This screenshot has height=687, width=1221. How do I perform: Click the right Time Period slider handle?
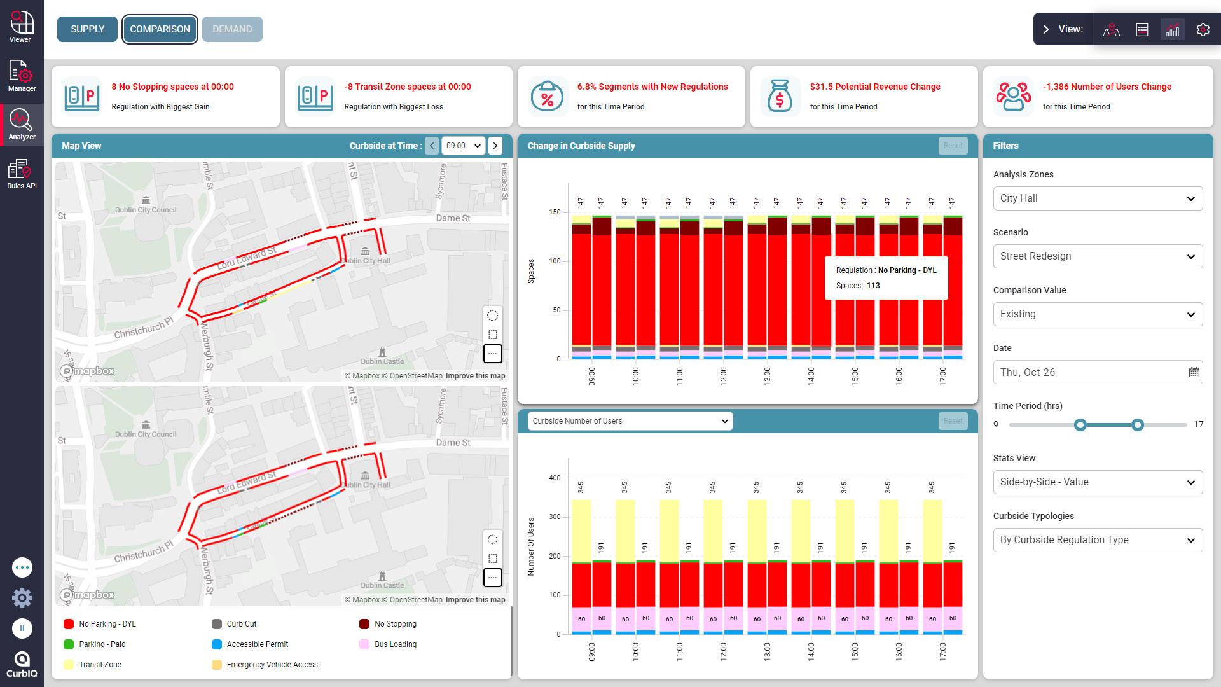click(1138, 425)
